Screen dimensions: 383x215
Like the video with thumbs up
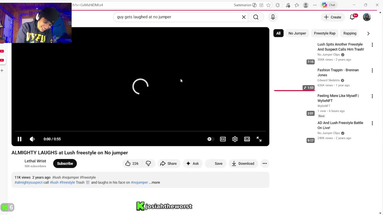click(x=132, y=164)
